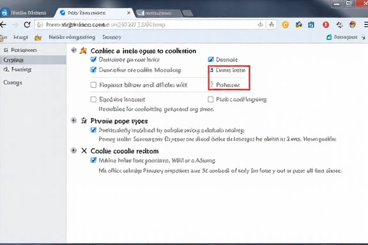Open the 'Bensepec' bookmark on the right
Viewport: 368px width, 245px height.
(x=346, y=37)
